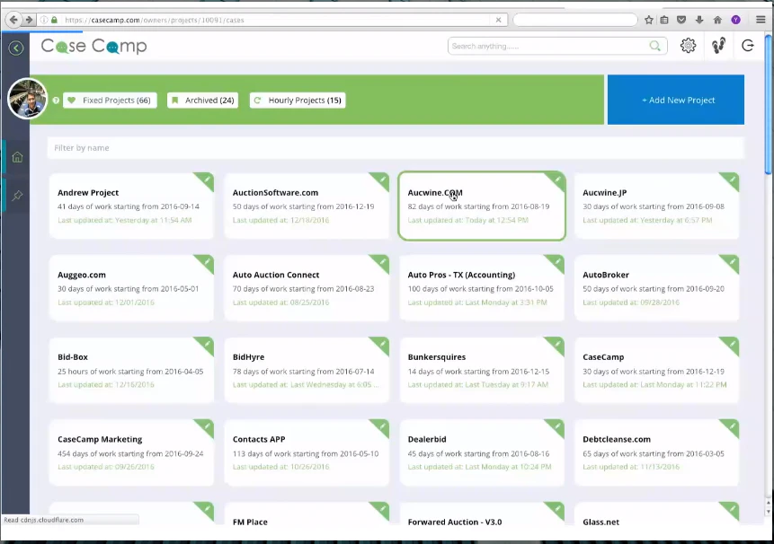Open the settings gear icon in header

click(688, 46)
